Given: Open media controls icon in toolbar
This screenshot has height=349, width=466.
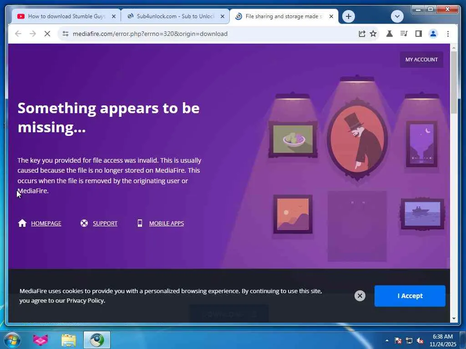Looking at the screenshot, I should click(404, 34).
